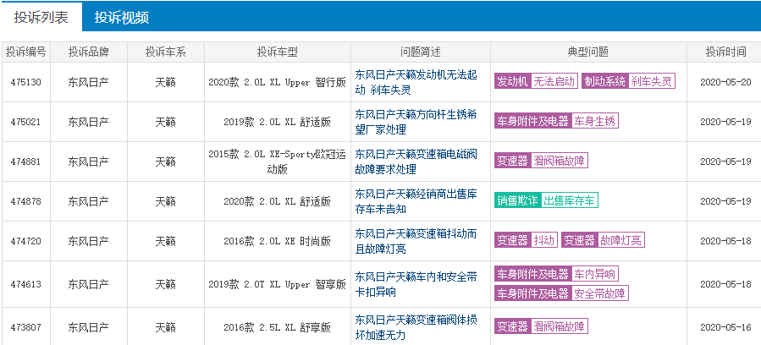
Task: Click the 投诉车型 column header
Action: 277,52
